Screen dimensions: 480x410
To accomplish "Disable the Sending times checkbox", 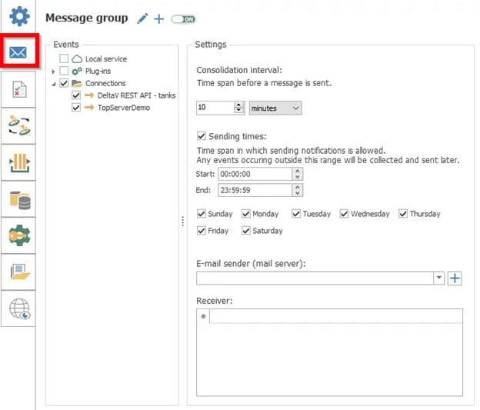I will click(x=201, y=135).
